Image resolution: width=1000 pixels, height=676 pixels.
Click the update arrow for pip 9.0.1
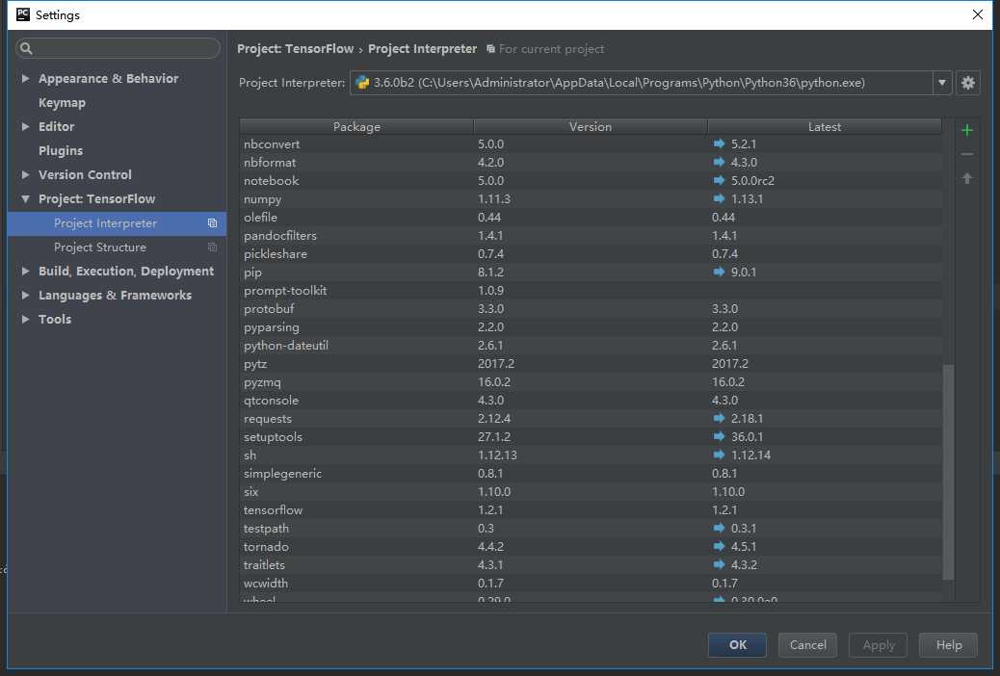point(719,273)
